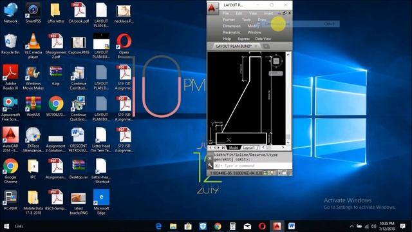Open the Tools menu in AutoCAD
This screenshot has height=232, width=412.
246,19
